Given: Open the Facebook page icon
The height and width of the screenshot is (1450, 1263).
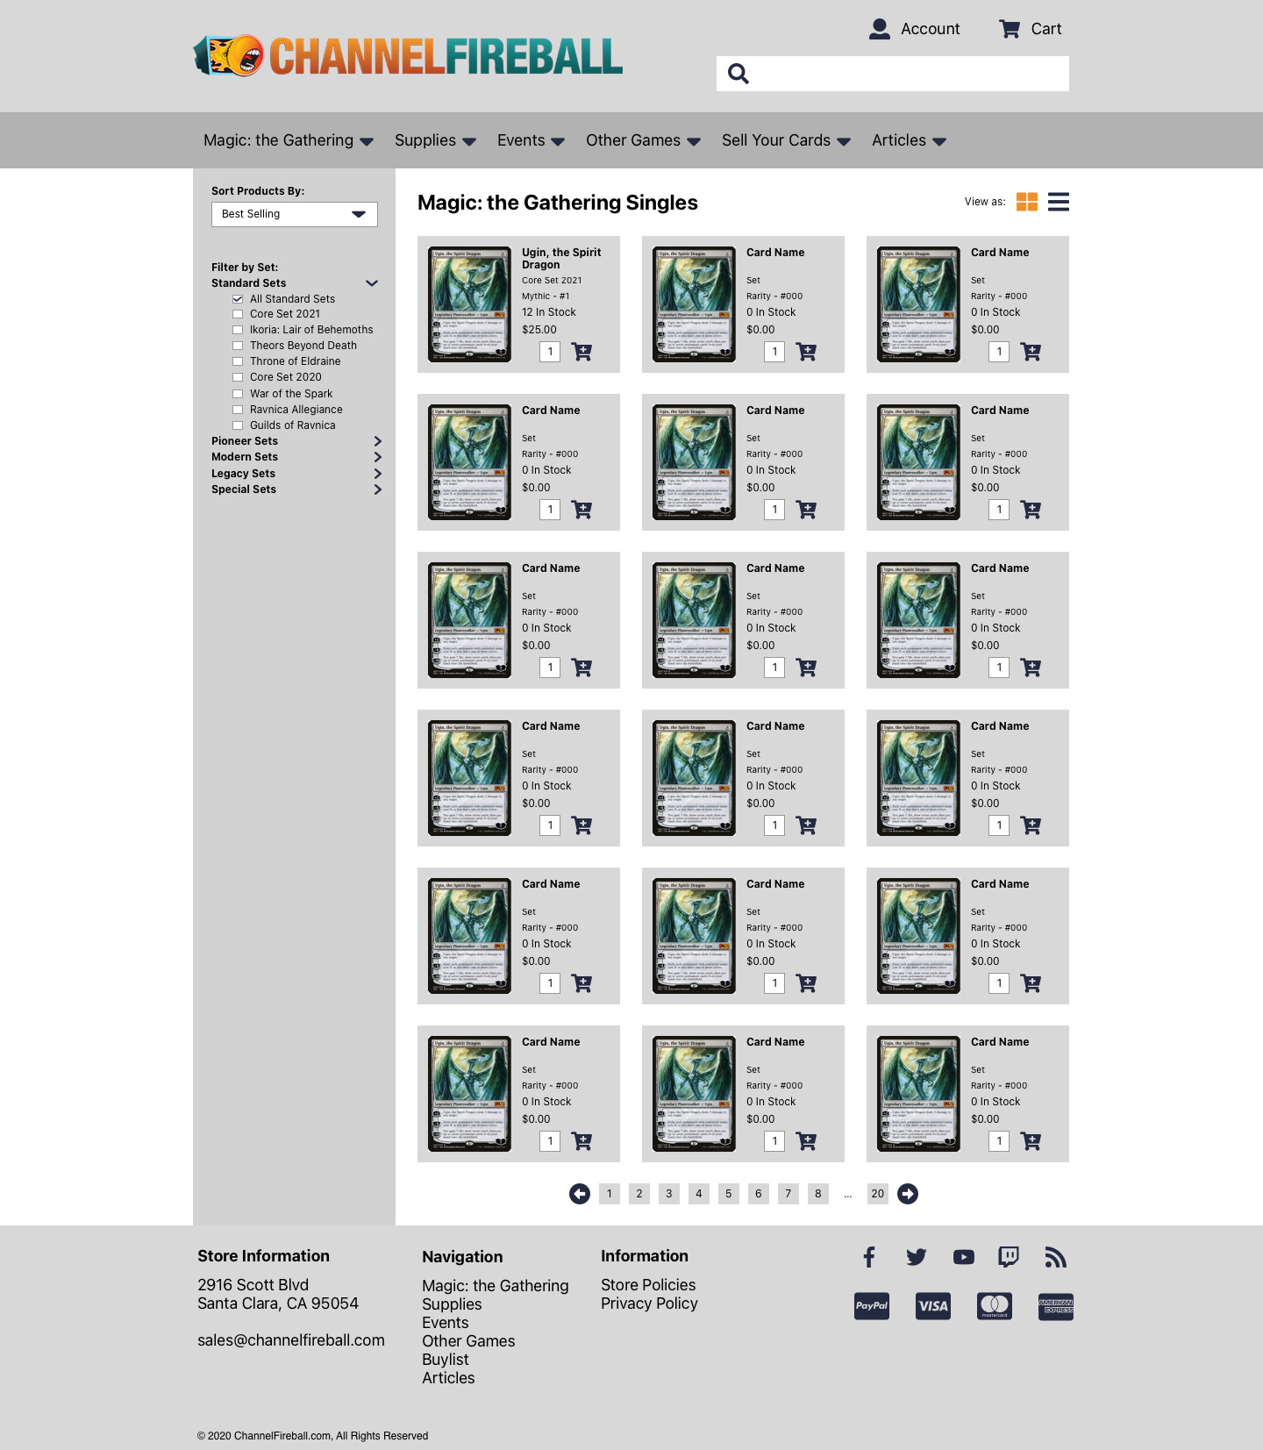Looking at the screenshot, I should [x=869, y=1257].
